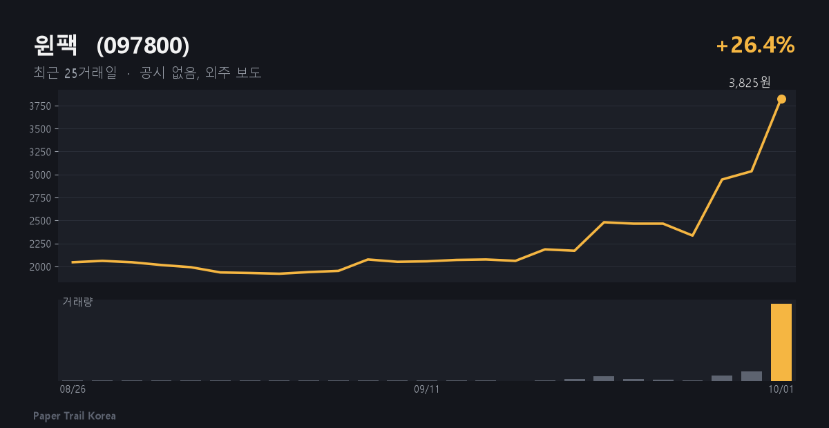Click the 공시 없음, 외주 보도 note
Screen dimensions: 829x428
pos(200,72)
